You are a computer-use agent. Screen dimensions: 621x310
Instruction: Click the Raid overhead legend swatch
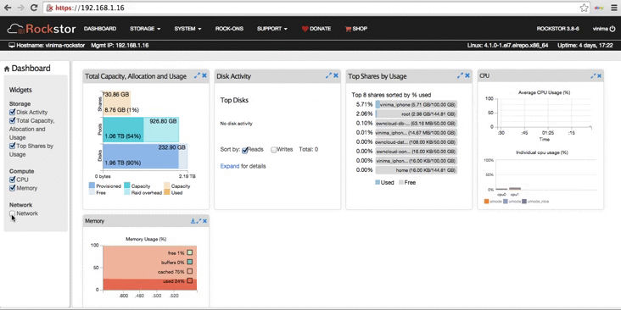click(126, 192)
